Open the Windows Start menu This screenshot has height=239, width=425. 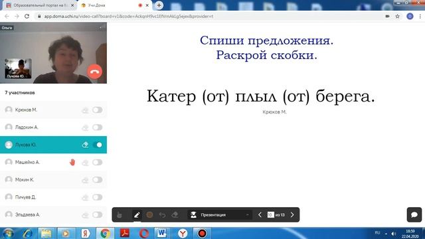coord(9,233)
